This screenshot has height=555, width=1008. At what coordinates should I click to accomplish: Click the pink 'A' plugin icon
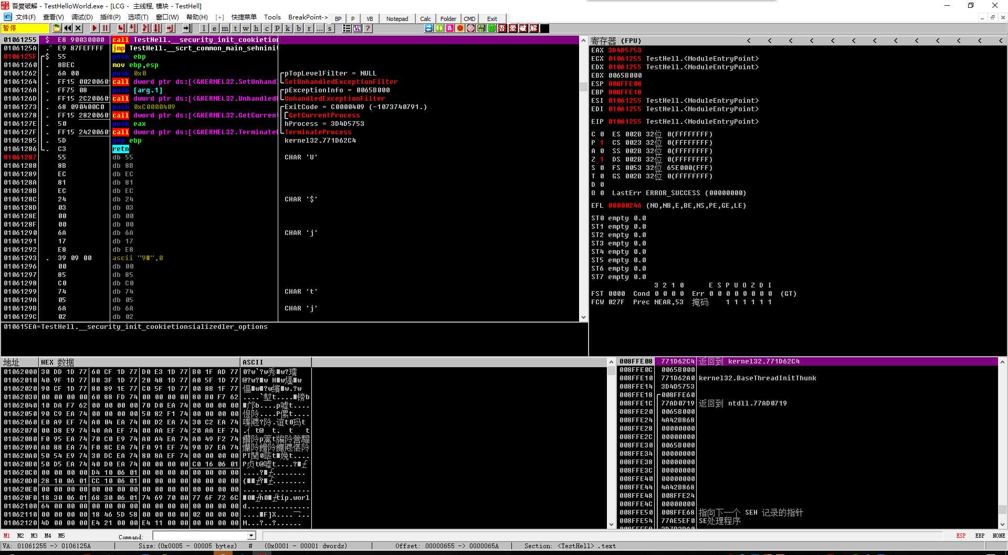click(x=449, y=28)
